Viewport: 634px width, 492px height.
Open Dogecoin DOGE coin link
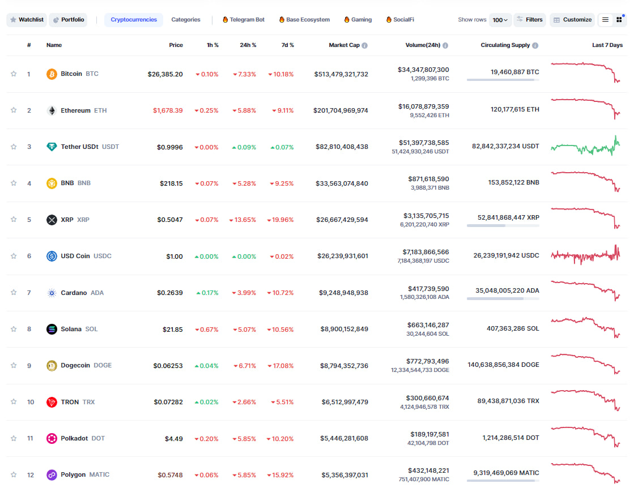(x=86, y=366)
